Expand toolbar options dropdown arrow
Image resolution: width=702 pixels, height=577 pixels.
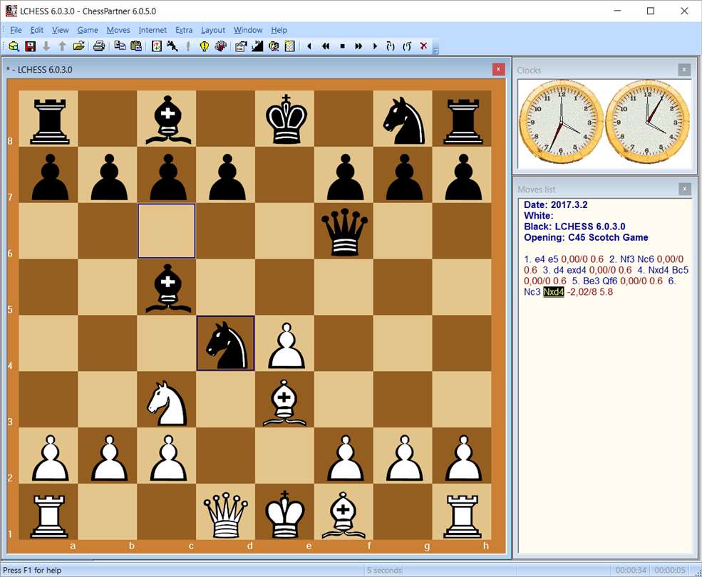coord(435,50)
